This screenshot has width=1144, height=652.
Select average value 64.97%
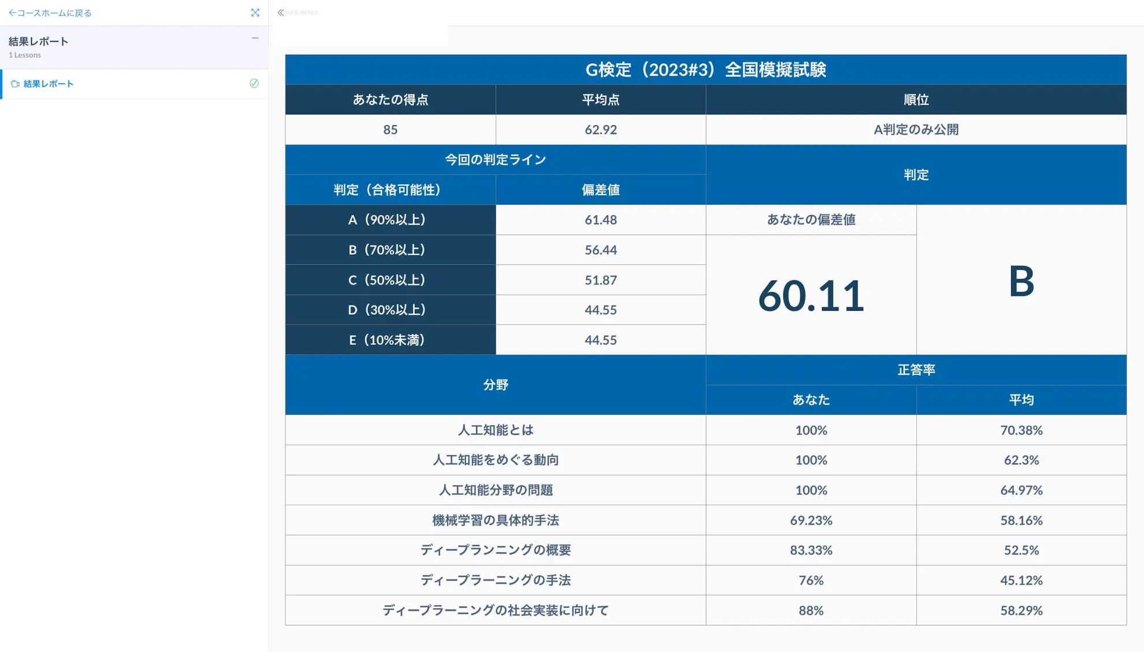[1022, 490]
